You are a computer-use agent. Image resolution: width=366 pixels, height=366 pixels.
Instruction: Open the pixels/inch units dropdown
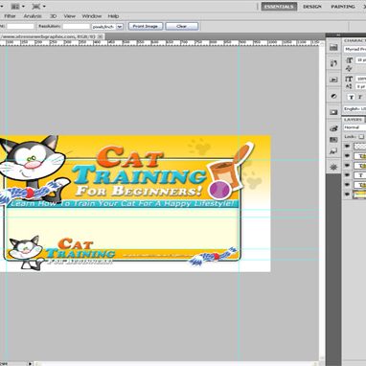tap(107, 27)
